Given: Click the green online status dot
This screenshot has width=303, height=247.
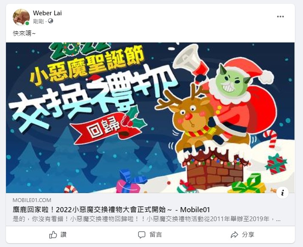Looking at the screenshot, I should click(x=27, y=23).
